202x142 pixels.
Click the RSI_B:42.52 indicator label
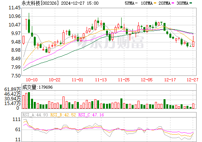(x=63, y=115)
